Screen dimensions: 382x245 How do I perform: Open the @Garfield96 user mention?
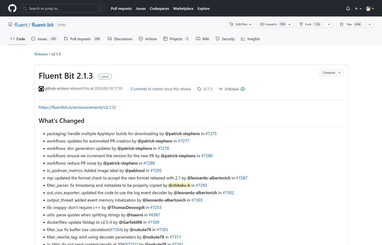(131, 222)
